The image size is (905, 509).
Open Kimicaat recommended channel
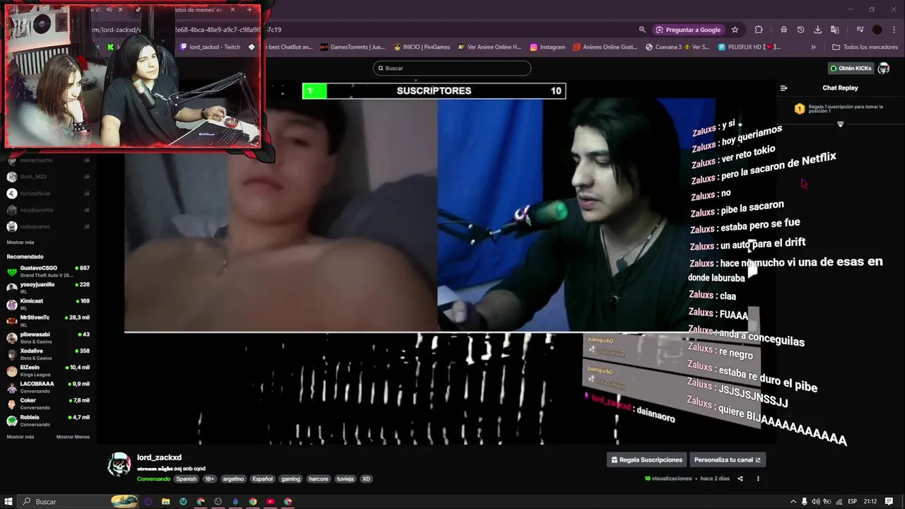coord(48,304)
